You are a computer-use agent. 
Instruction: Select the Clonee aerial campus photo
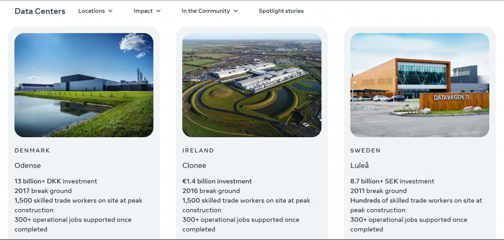pos(252,85)
